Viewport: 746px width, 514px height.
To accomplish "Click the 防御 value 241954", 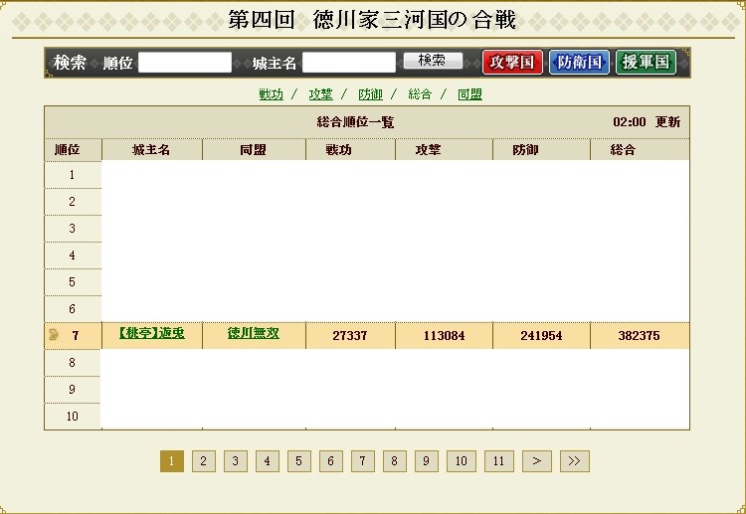I will pyautogui.click(x=541, y=336).
